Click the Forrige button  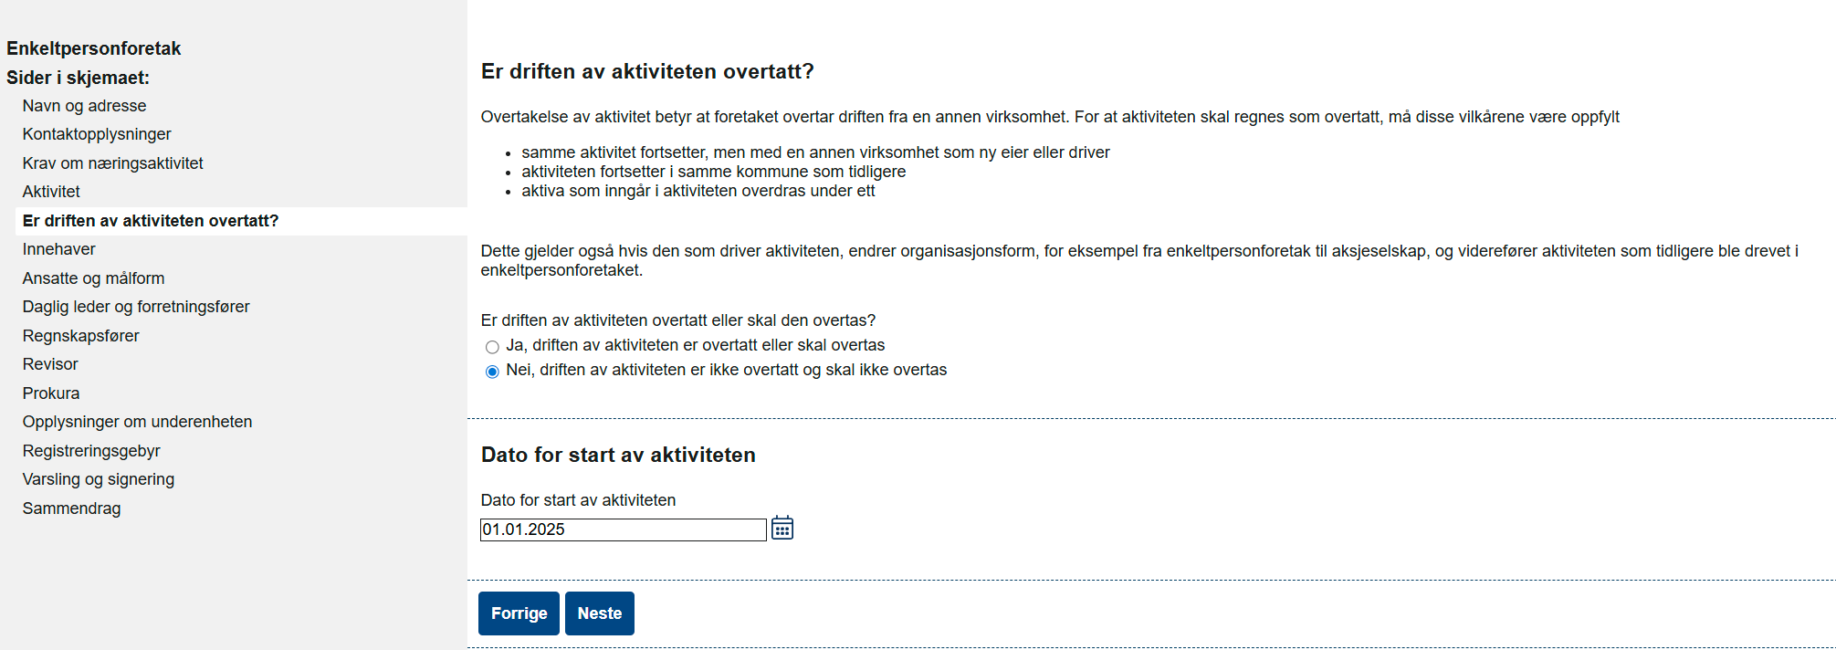(519, 613)
